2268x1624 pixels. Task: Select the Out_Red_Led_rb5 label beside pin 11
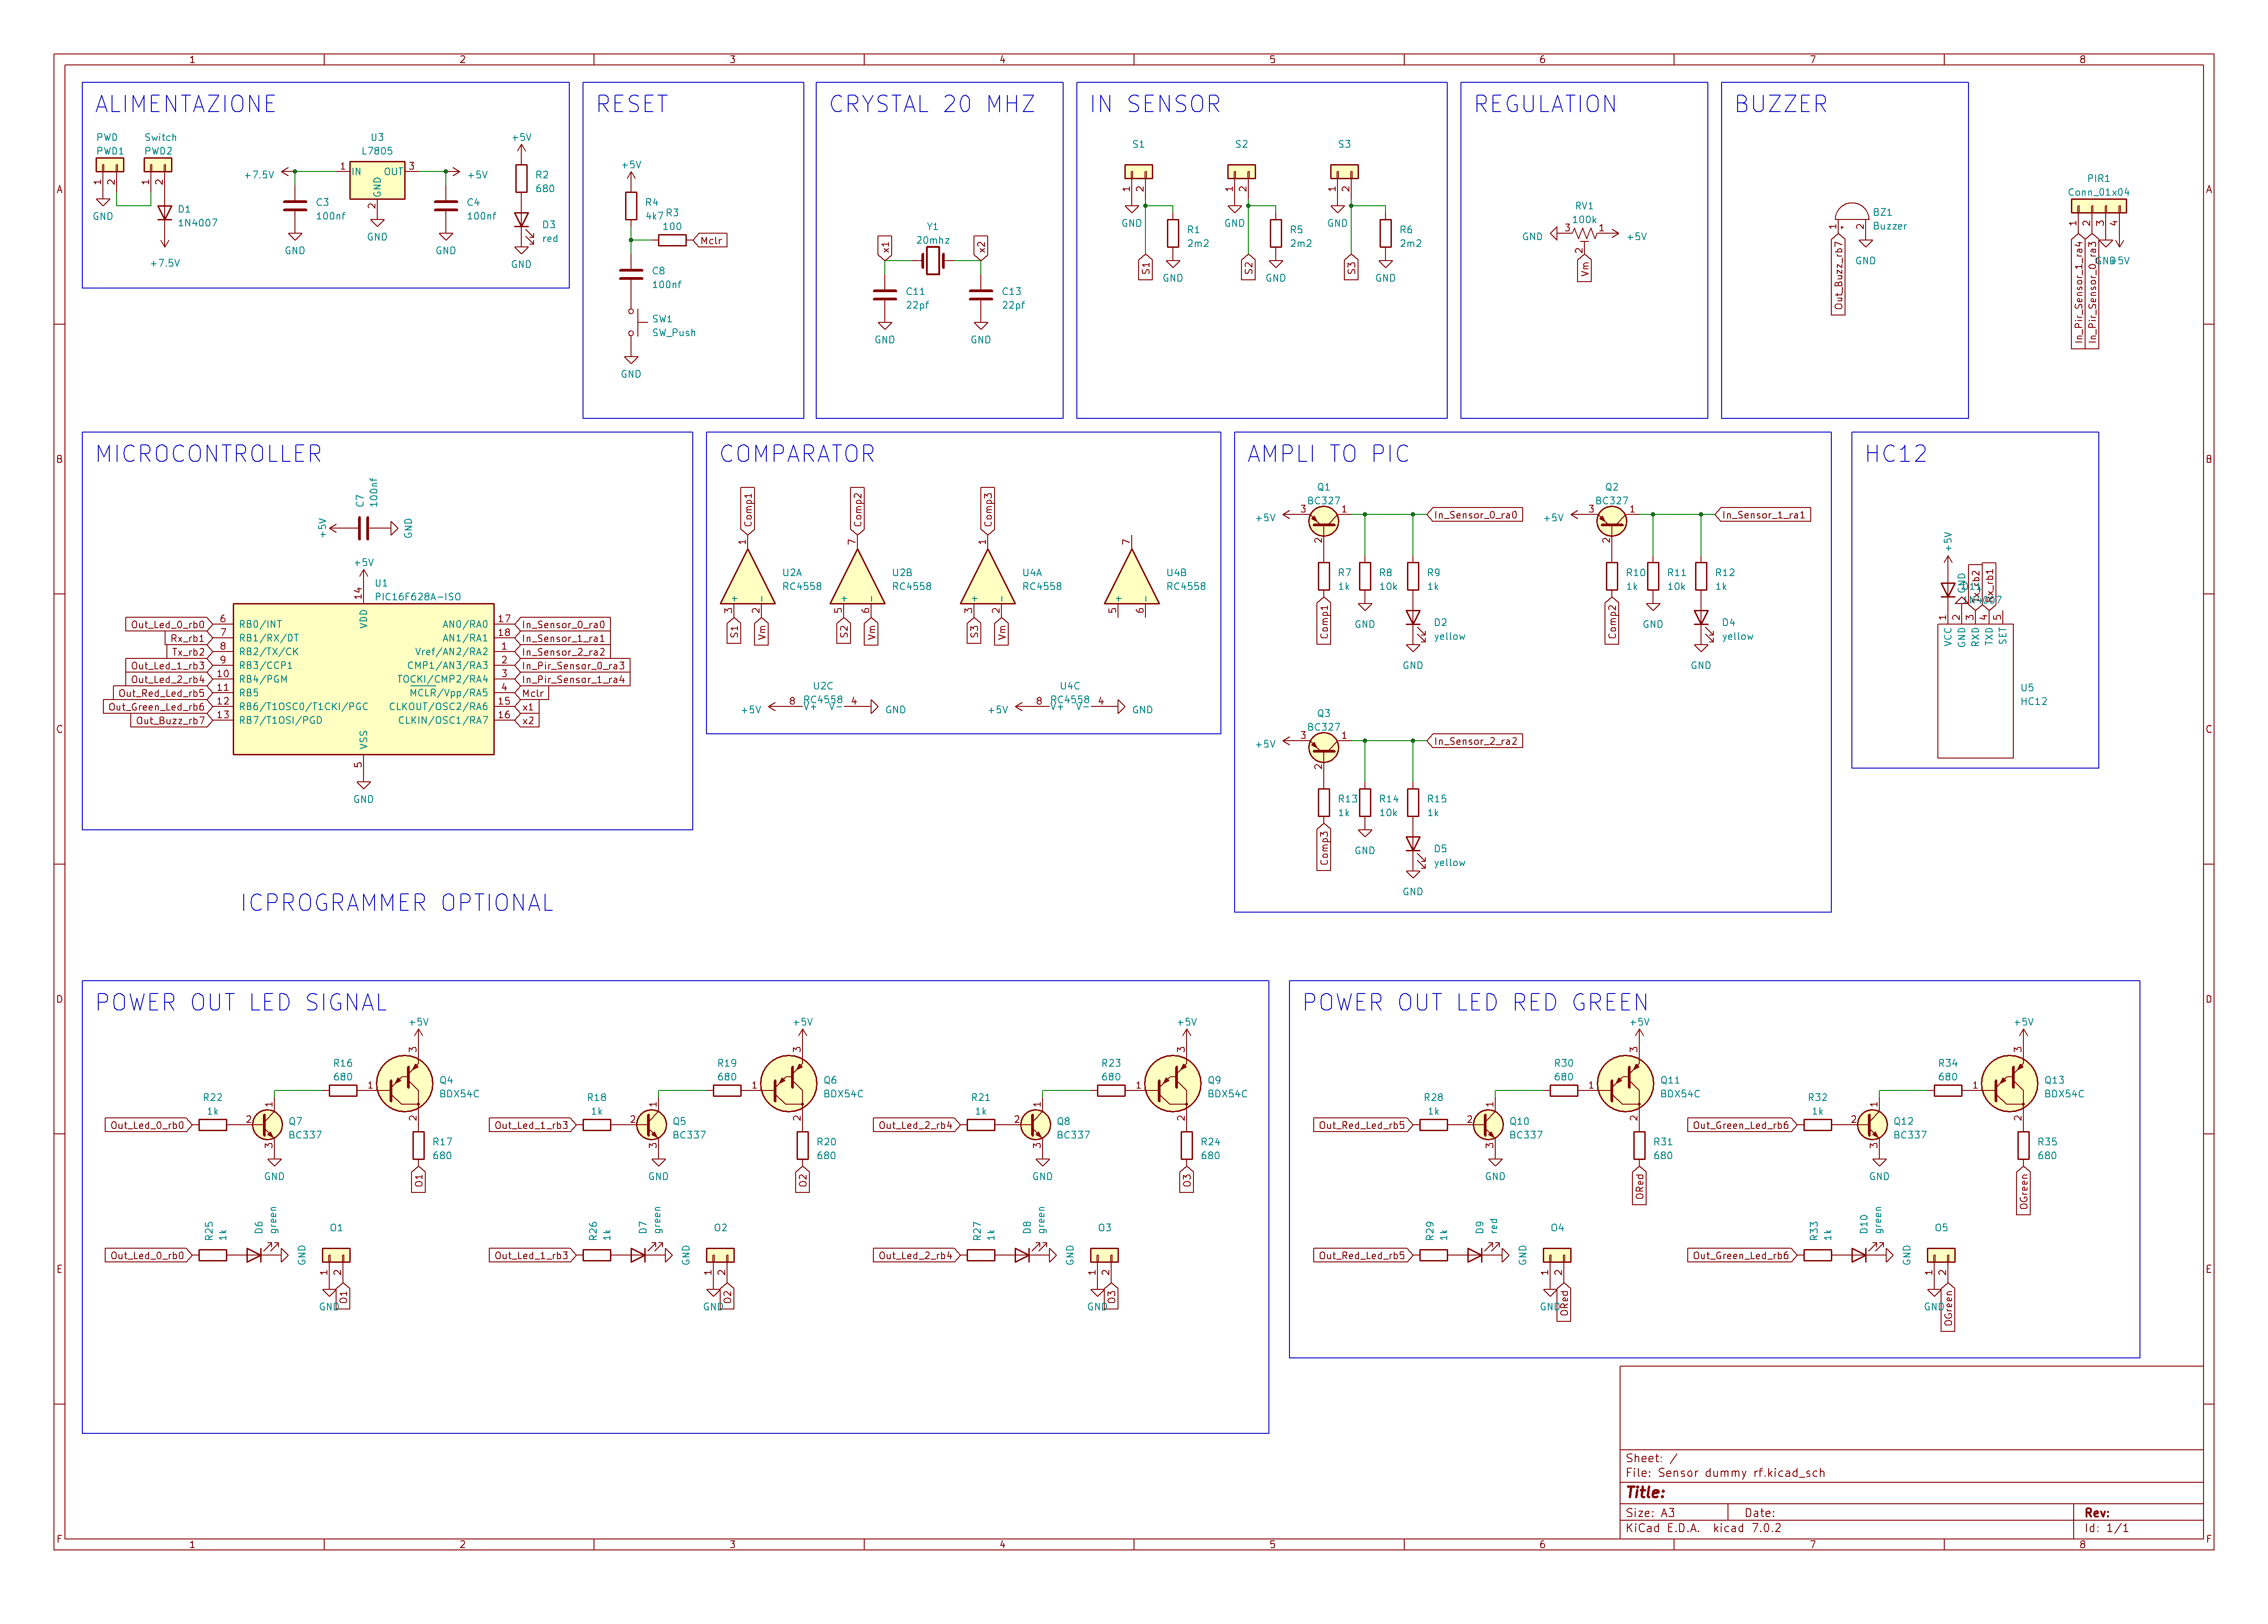162,693
